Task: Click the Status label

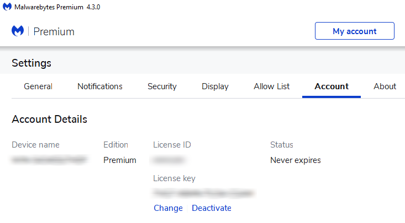Action: pyautogui.click(x=282, y=145)
